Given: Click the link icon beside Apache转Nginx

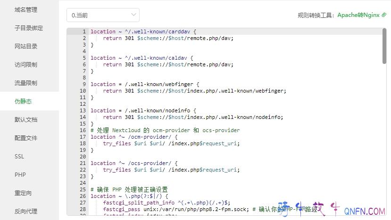Looking at the screenshot, I should tap(383, 15).
